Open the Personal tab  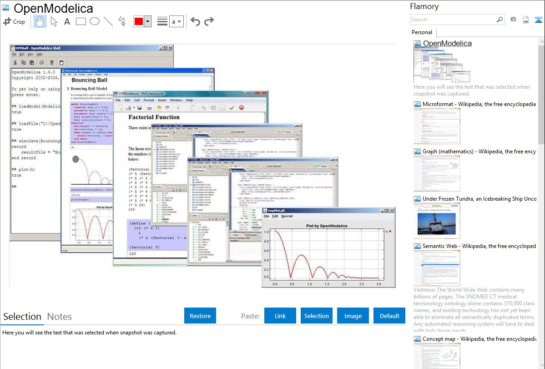(422, 32)
